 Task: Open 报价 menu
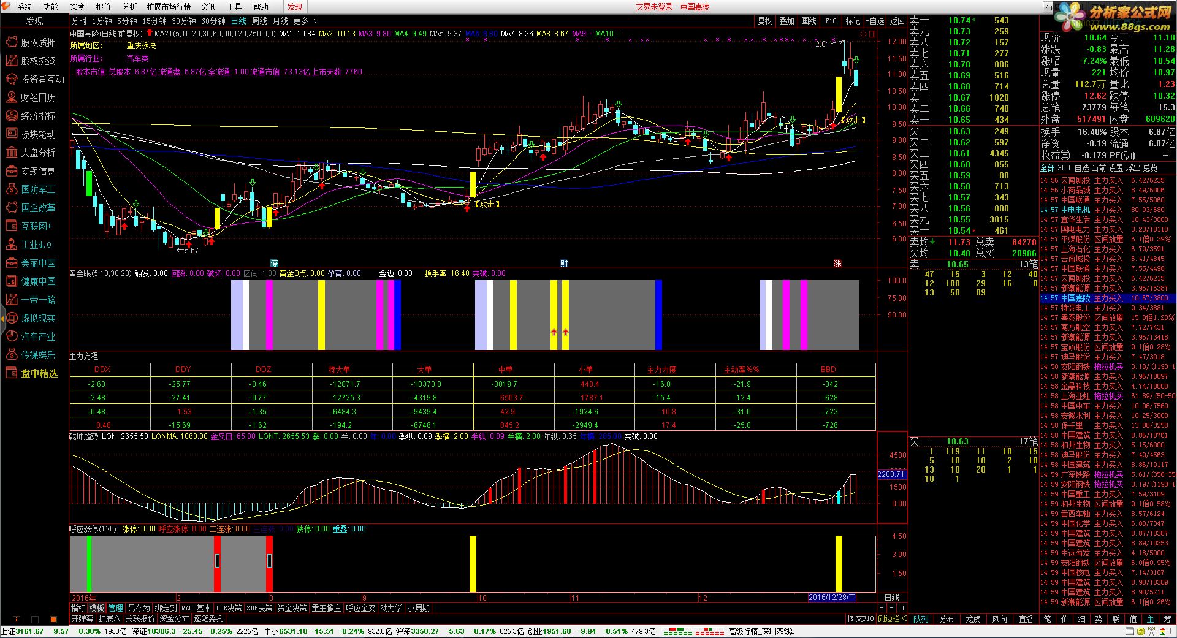[x=104, y=7]
